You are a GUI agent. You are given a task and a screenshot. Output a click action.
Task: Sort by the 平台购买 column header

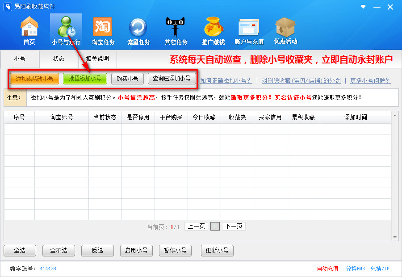click(x=171, y=117)
